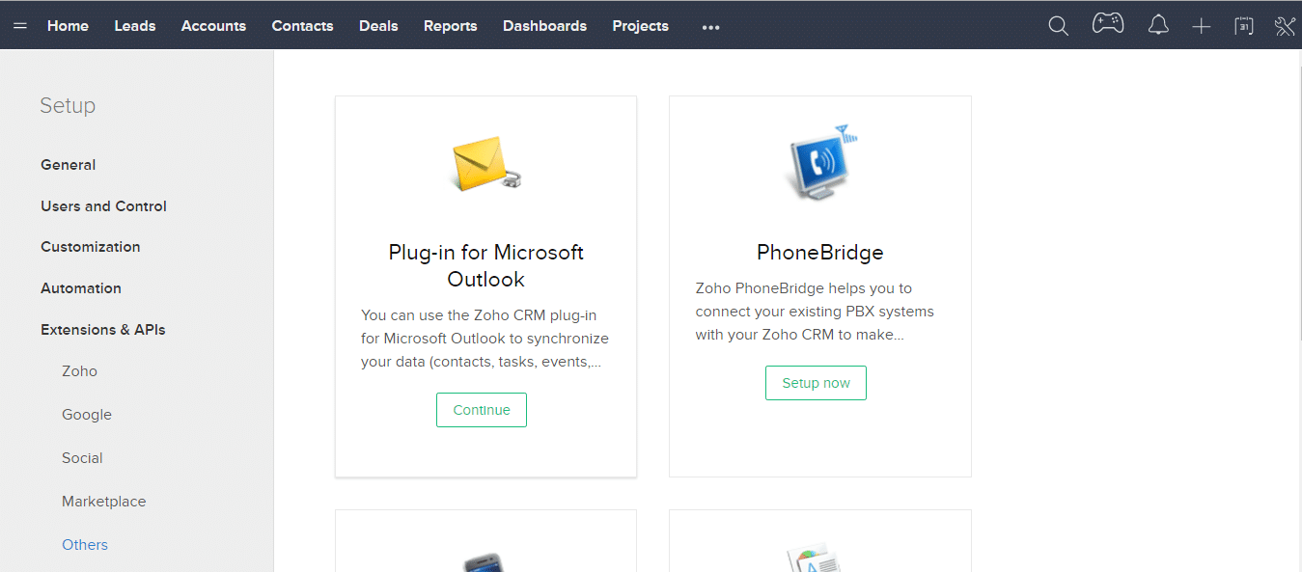
Task: Open the Reports tab
Action: click(451, 26)
